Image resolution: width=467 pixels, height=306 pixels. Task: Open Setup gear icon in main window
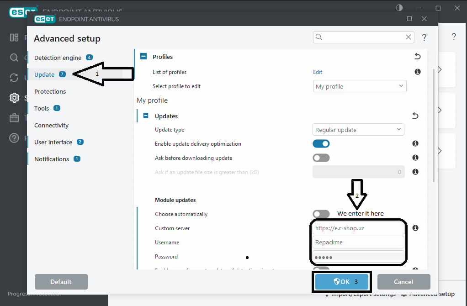[14, 98]
